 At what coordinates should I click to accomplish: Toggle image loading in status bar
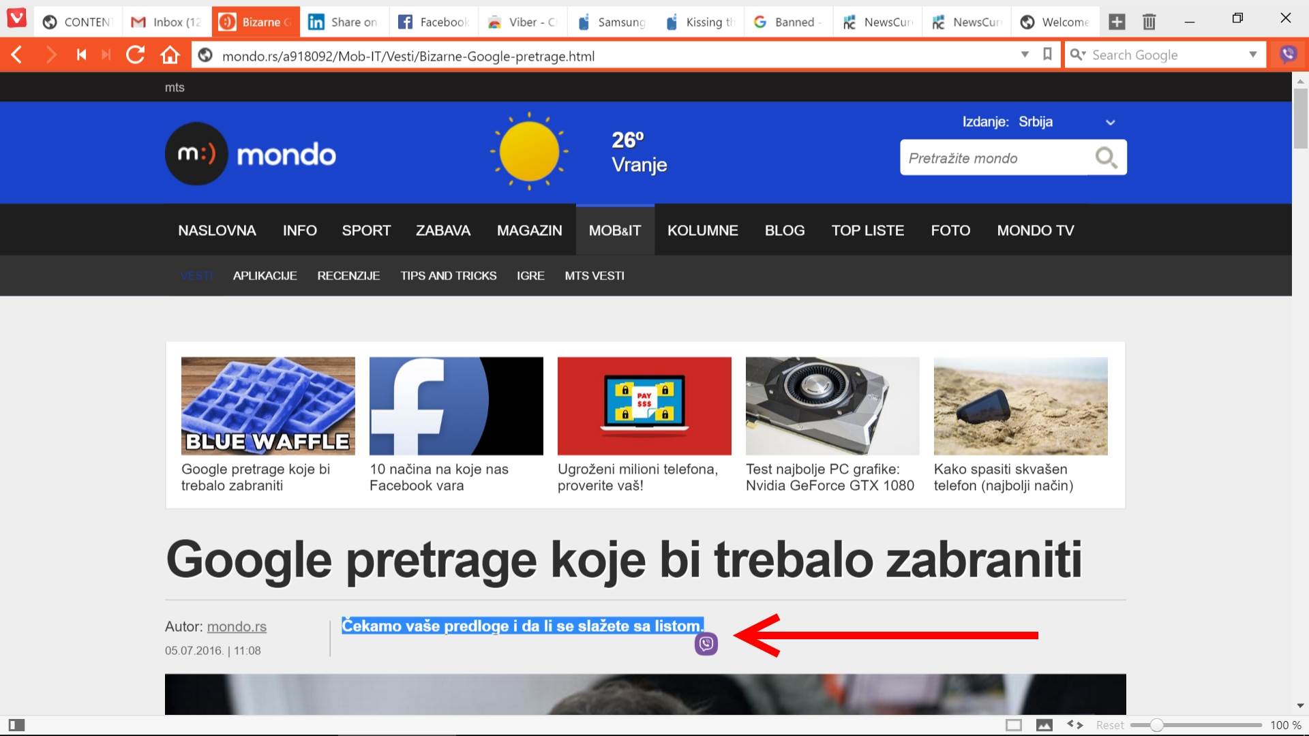(1044, 725)
